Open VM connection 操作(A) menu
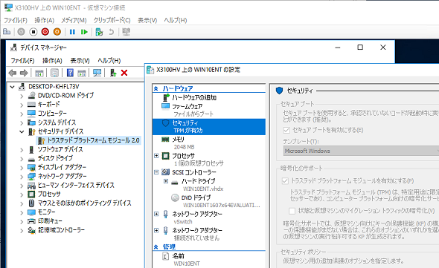 pos(44,20)
